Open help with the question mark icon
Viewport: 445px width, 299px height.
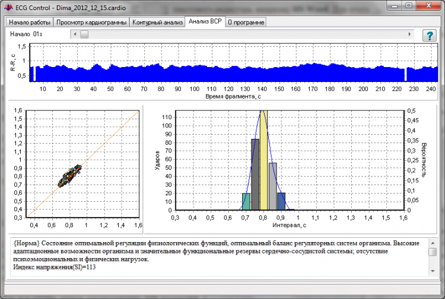[429, 35]
